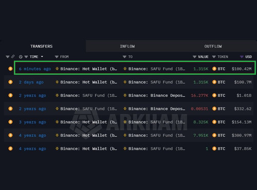Click Binance icon in To of $100.42M row
Image resolution: width=257 pixels, height=190 pixels.
tap(125, 69)
